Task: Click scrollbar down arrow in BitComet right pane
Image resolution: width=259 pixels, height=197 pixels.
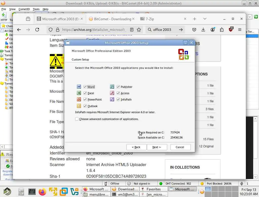Action: coord(255,177)
